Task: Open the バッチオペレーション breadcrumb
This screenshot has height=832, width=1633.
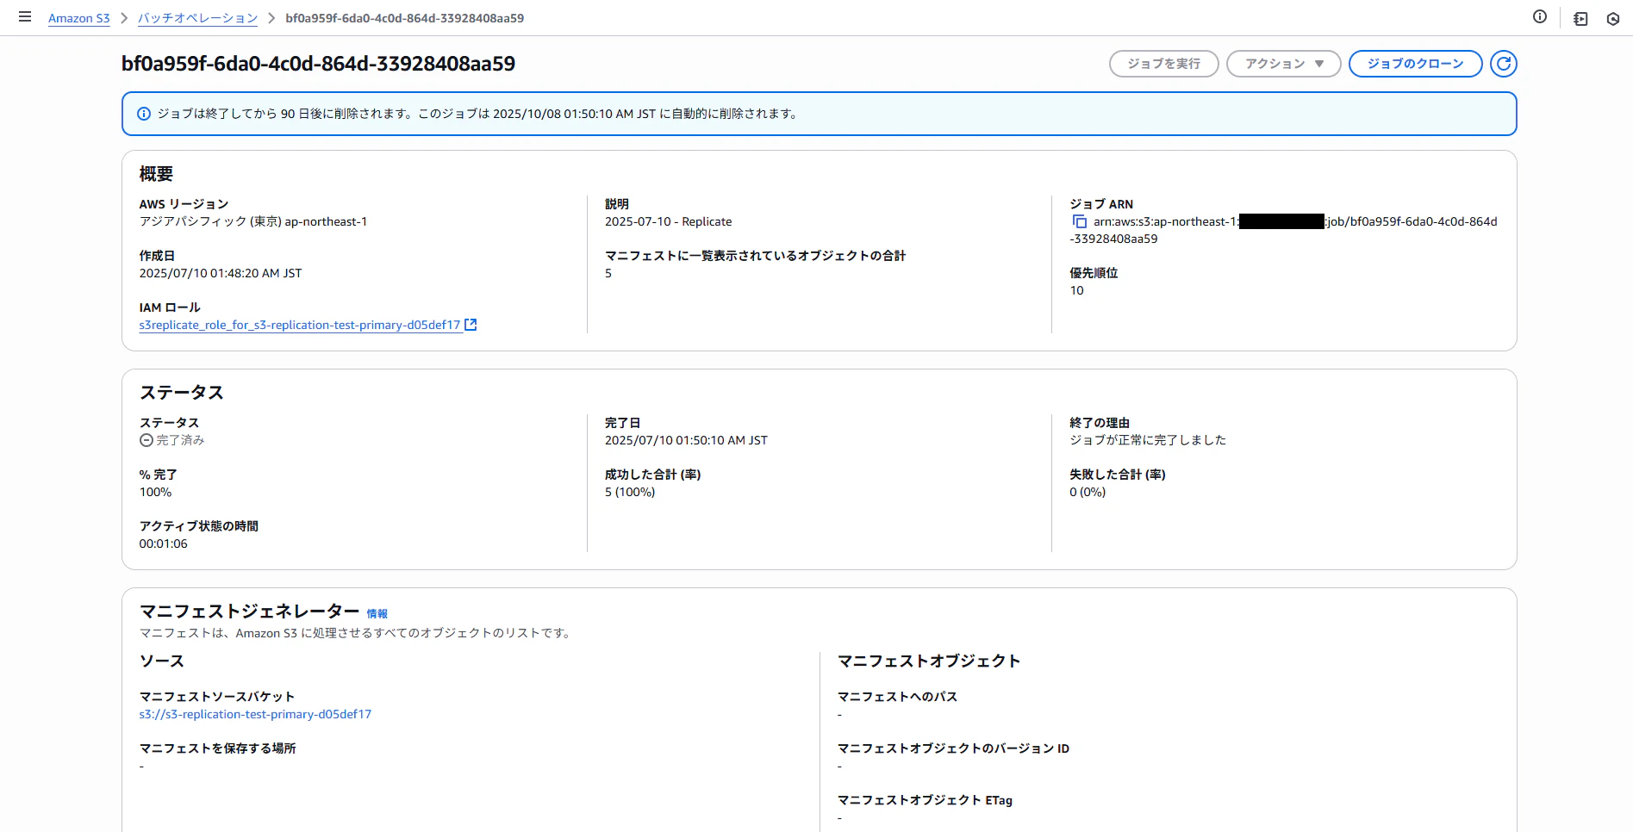Action: pyautogui.click(x=197, y=17)
